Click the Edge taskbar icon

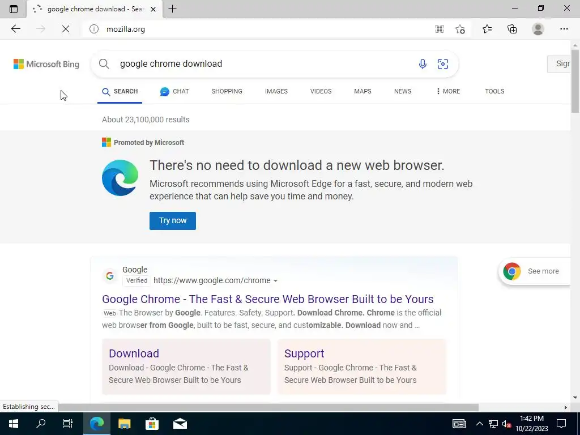click(97, 424)
